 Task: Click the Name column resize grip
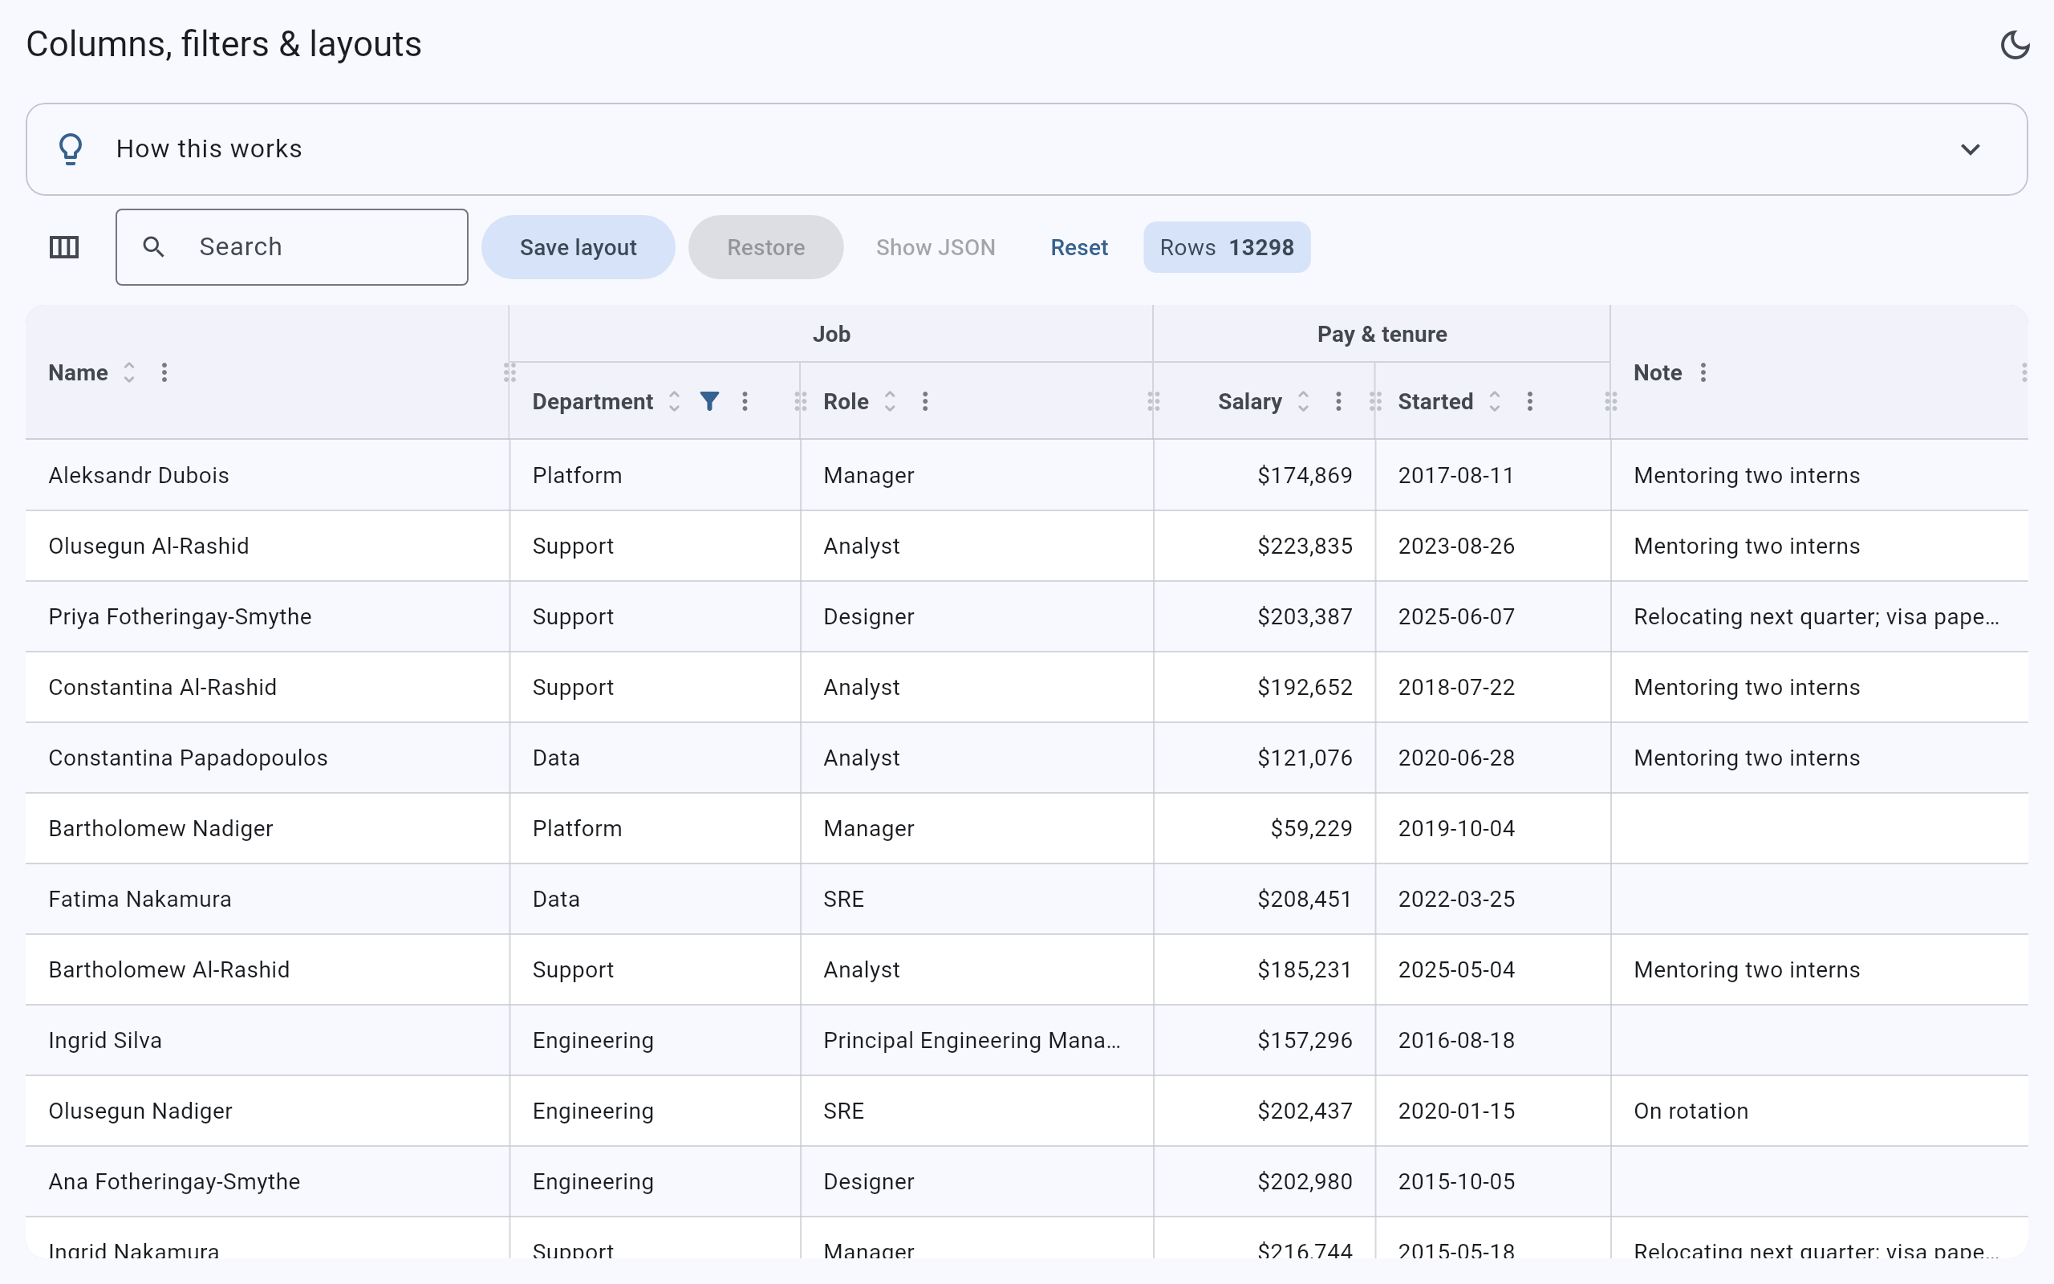coord(509,373)
